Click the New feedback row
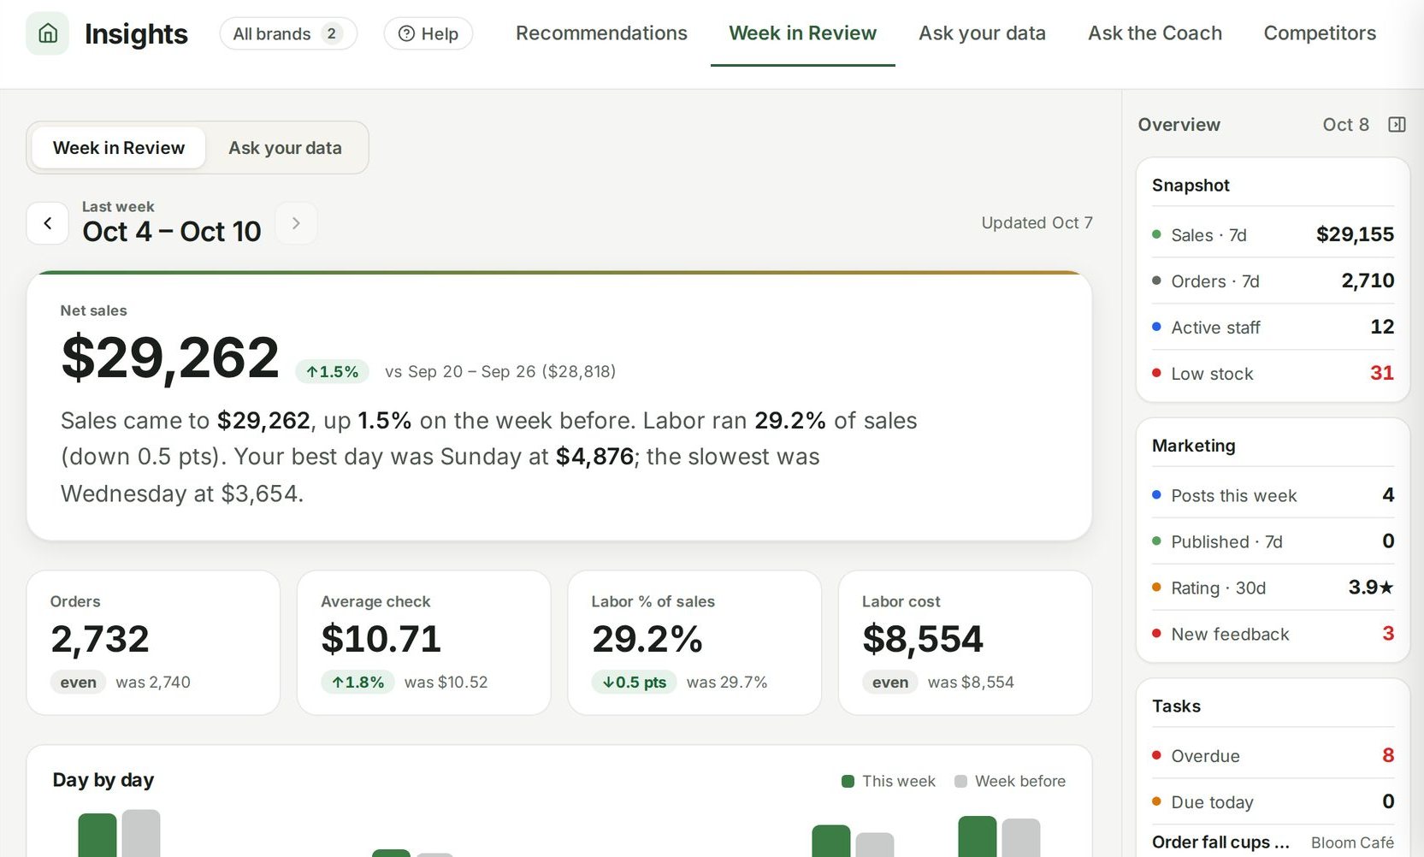This screenshot has width=1424, height=857. (1273, 634)
